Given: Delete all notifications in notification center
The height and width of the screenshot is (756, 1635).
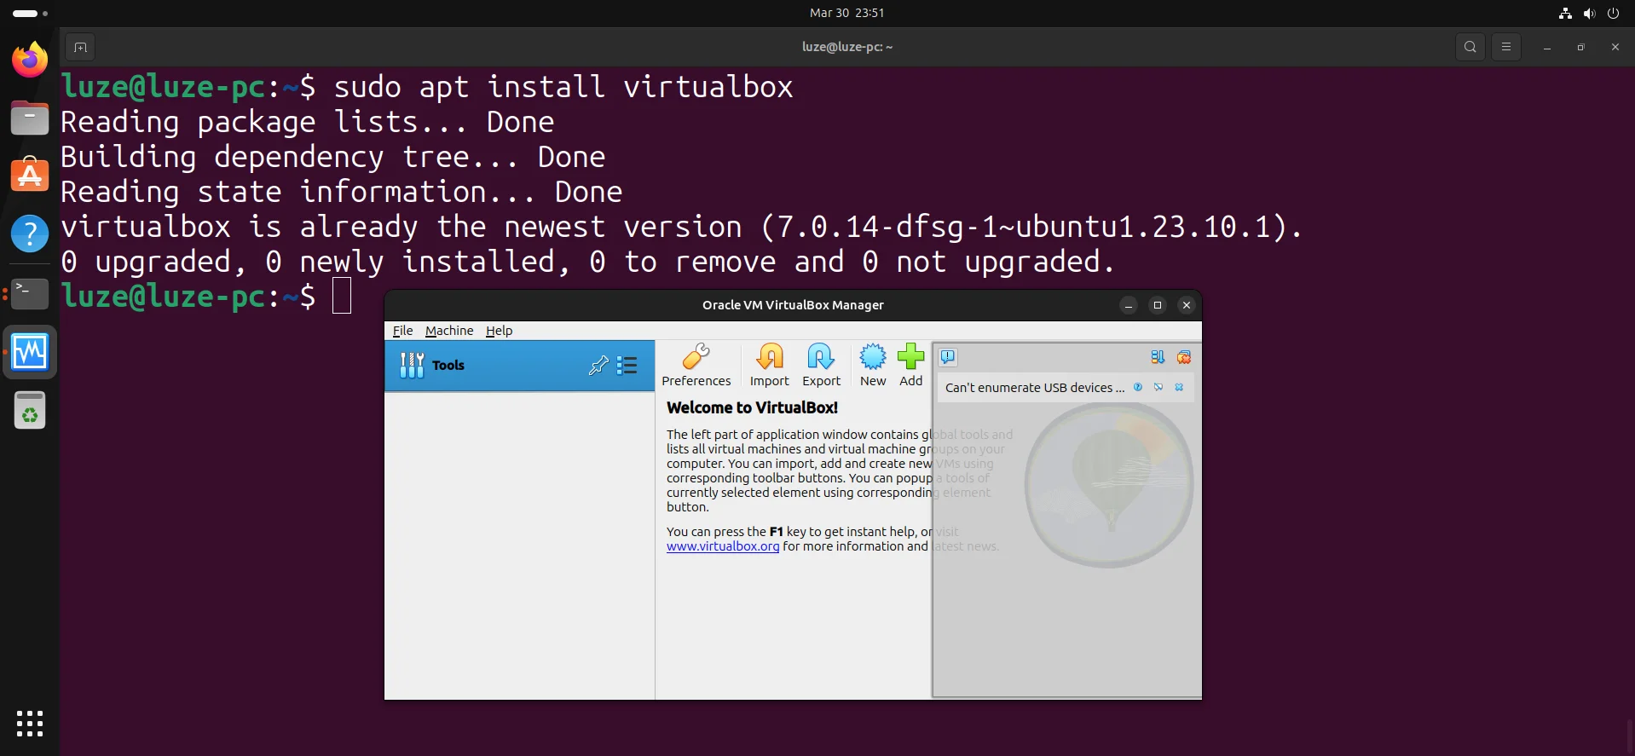Looking at the screenshot, I should 1184,357.
